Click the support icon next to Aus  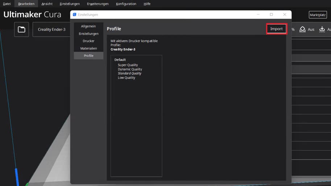(x=302, y=29)
